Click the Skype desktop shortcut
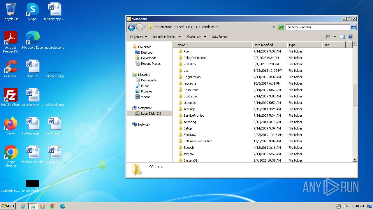 [x=32, y=12]
